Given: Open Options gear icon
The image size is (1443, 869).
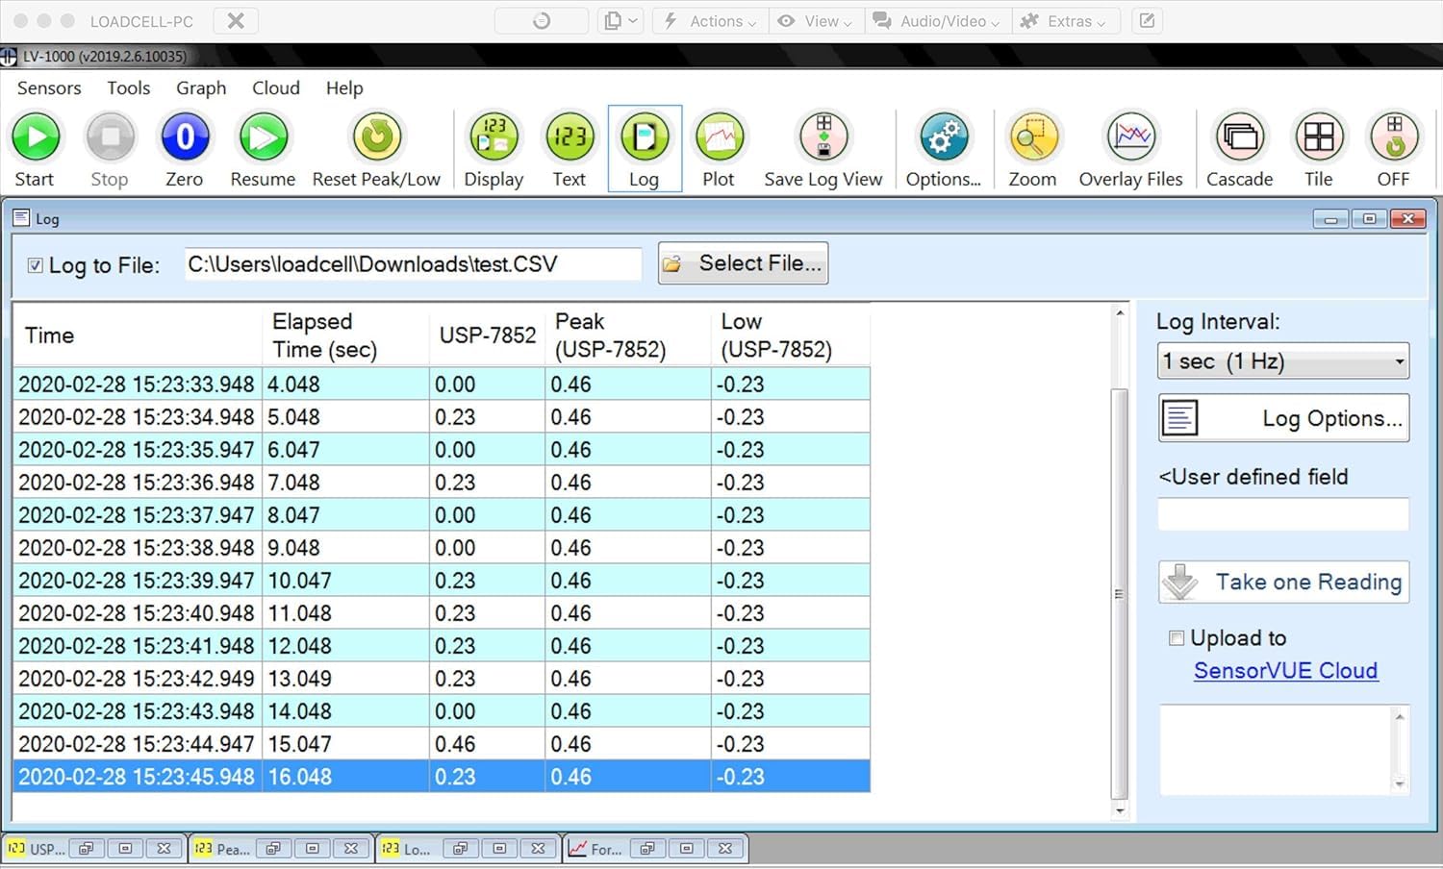Looking at the screenshot, I should click(x=943, y=137).
